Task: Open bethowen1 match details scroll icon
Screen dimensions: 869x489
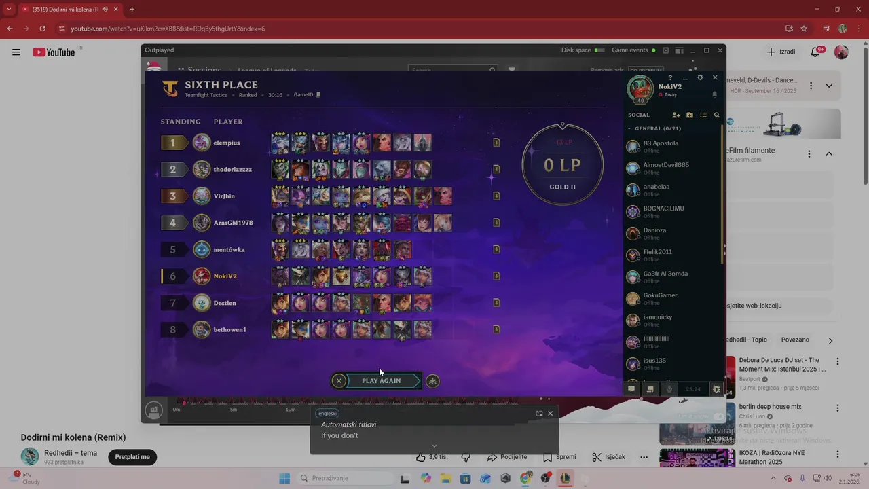Action: click(x=496, y=329)
